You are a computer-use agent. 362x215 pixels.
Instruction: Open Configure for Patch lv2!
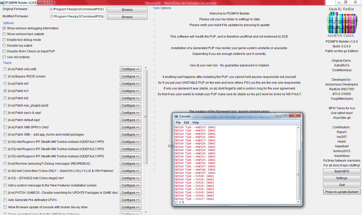click(130, 98)
